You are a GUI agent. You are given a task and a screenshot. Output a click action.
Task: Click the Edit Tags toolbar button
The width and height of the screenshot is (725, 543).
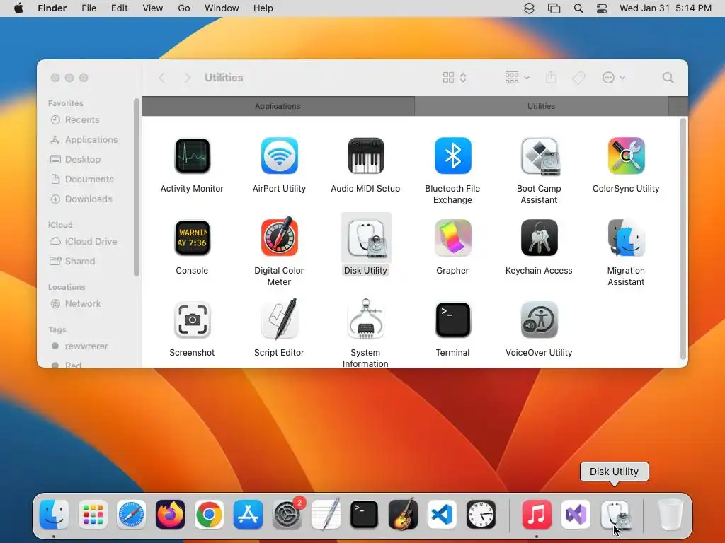click(579, 78)
